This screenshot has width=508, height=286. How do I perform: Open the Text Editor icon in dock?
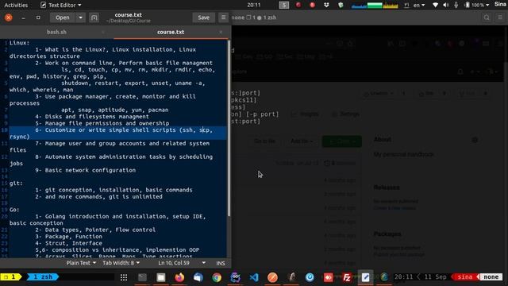coord(365,277)
